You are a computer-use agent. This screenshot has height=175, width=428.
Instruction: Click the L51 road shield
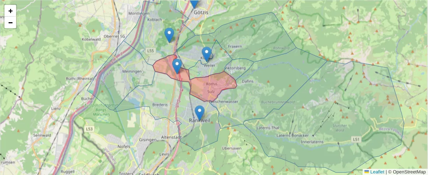click(x=356, y=140)
